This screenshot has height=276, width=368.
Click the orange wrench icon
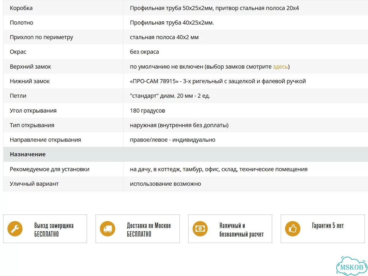point(15,229)
